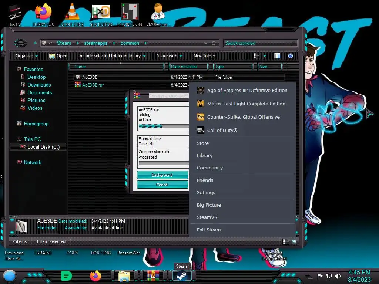Switch to large thumbnails view in status bar
This screenshot has height=284, width=379.
click(x=294, y=241)
